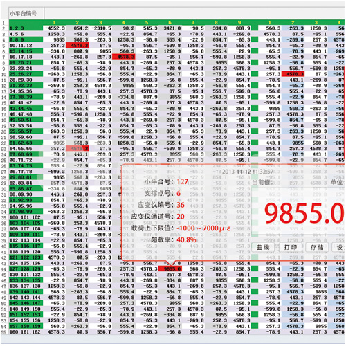The width and height of the screenshot is (346, 346).
Task: Click column header 8
Action: [216, 22]
